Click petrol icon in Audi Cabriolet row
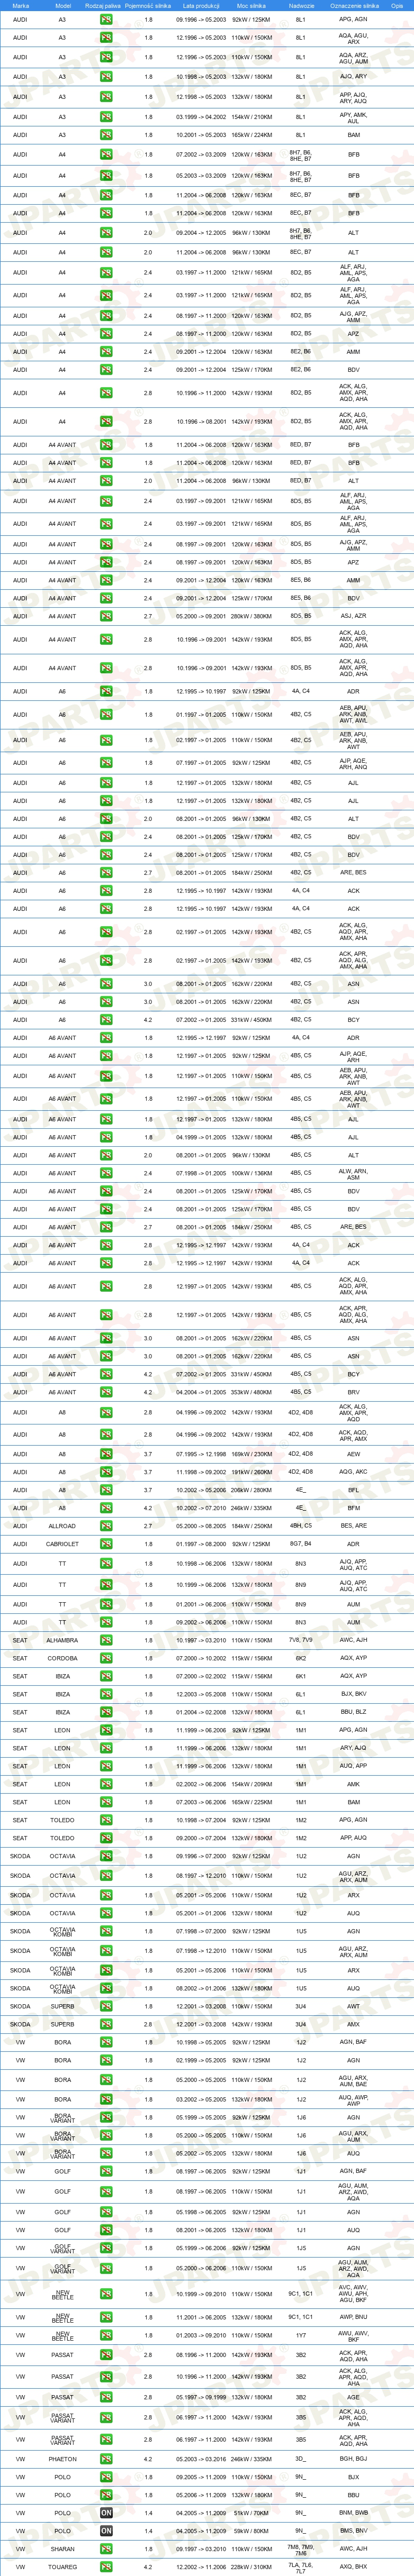Image resolution: width=414 pixels, height=2576 pixels. (x=106, y=1544)
